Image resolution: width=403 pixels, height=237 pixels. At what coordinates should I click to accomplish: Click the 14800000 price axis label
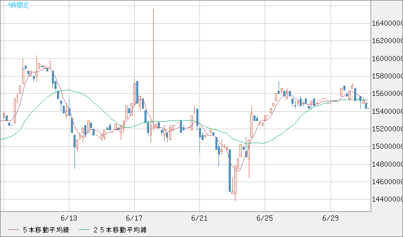coord(388,164)
